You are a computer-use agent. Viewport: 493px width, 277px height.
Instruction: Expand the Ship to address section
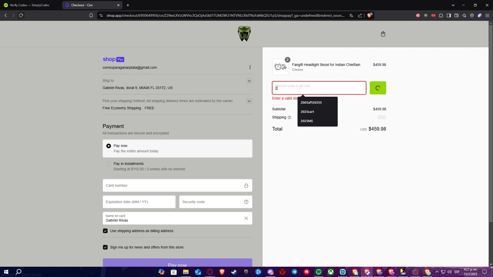249,81
